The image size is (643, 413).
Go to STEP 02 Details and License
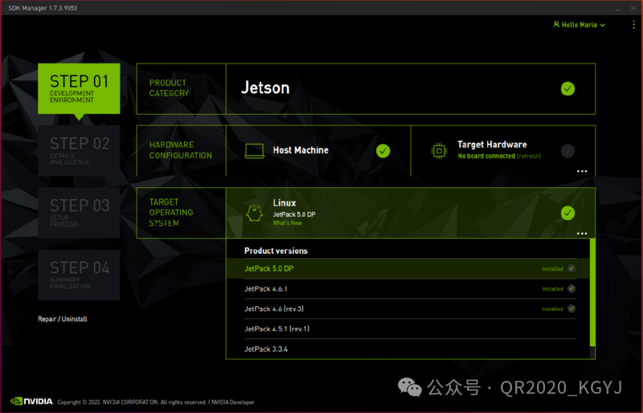(x=79, y=150)
